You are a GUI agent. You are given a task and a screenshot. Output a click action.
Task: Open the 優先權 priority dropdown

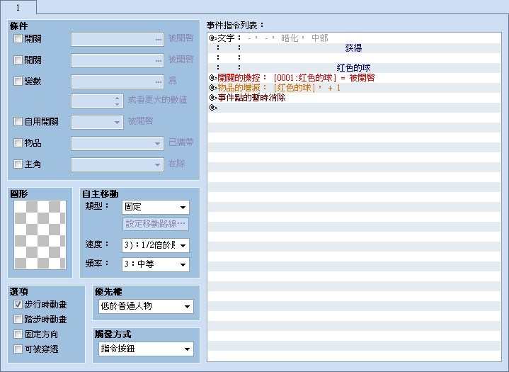point(146,306)
